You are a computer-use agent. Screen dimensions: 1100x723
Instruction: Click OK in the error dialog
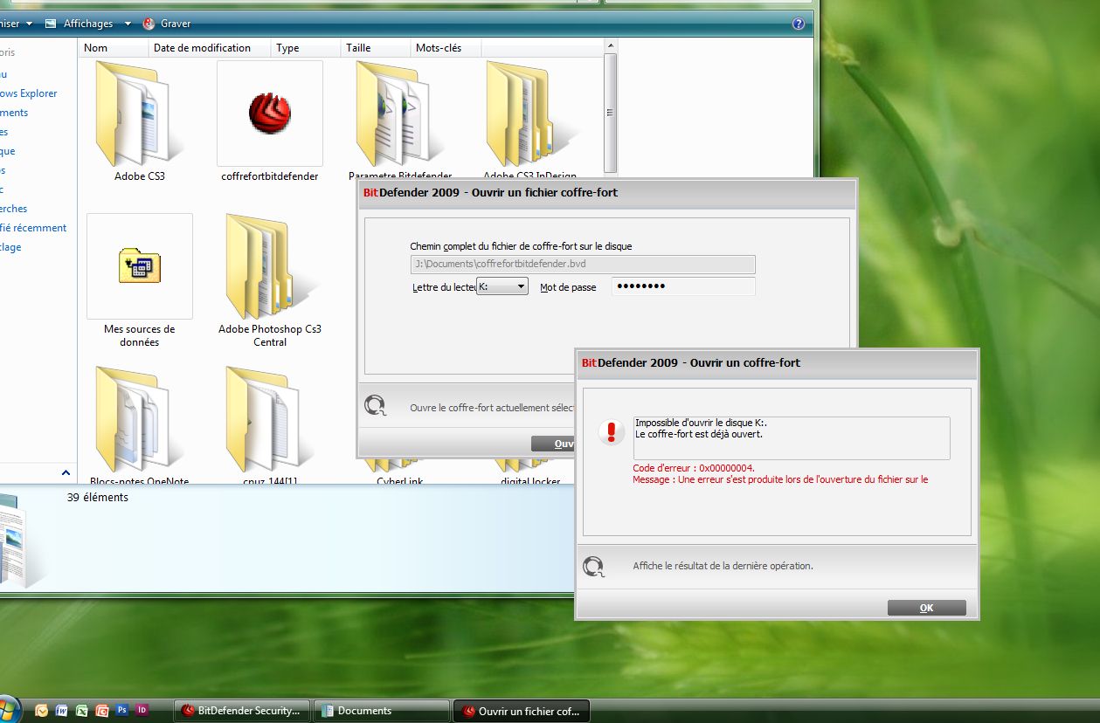click(x=926, y=608)
